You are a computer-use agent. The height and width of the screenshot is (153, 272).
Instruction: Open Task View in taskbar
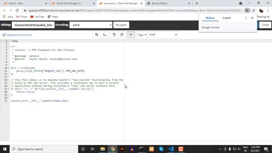tap(93, 149)
